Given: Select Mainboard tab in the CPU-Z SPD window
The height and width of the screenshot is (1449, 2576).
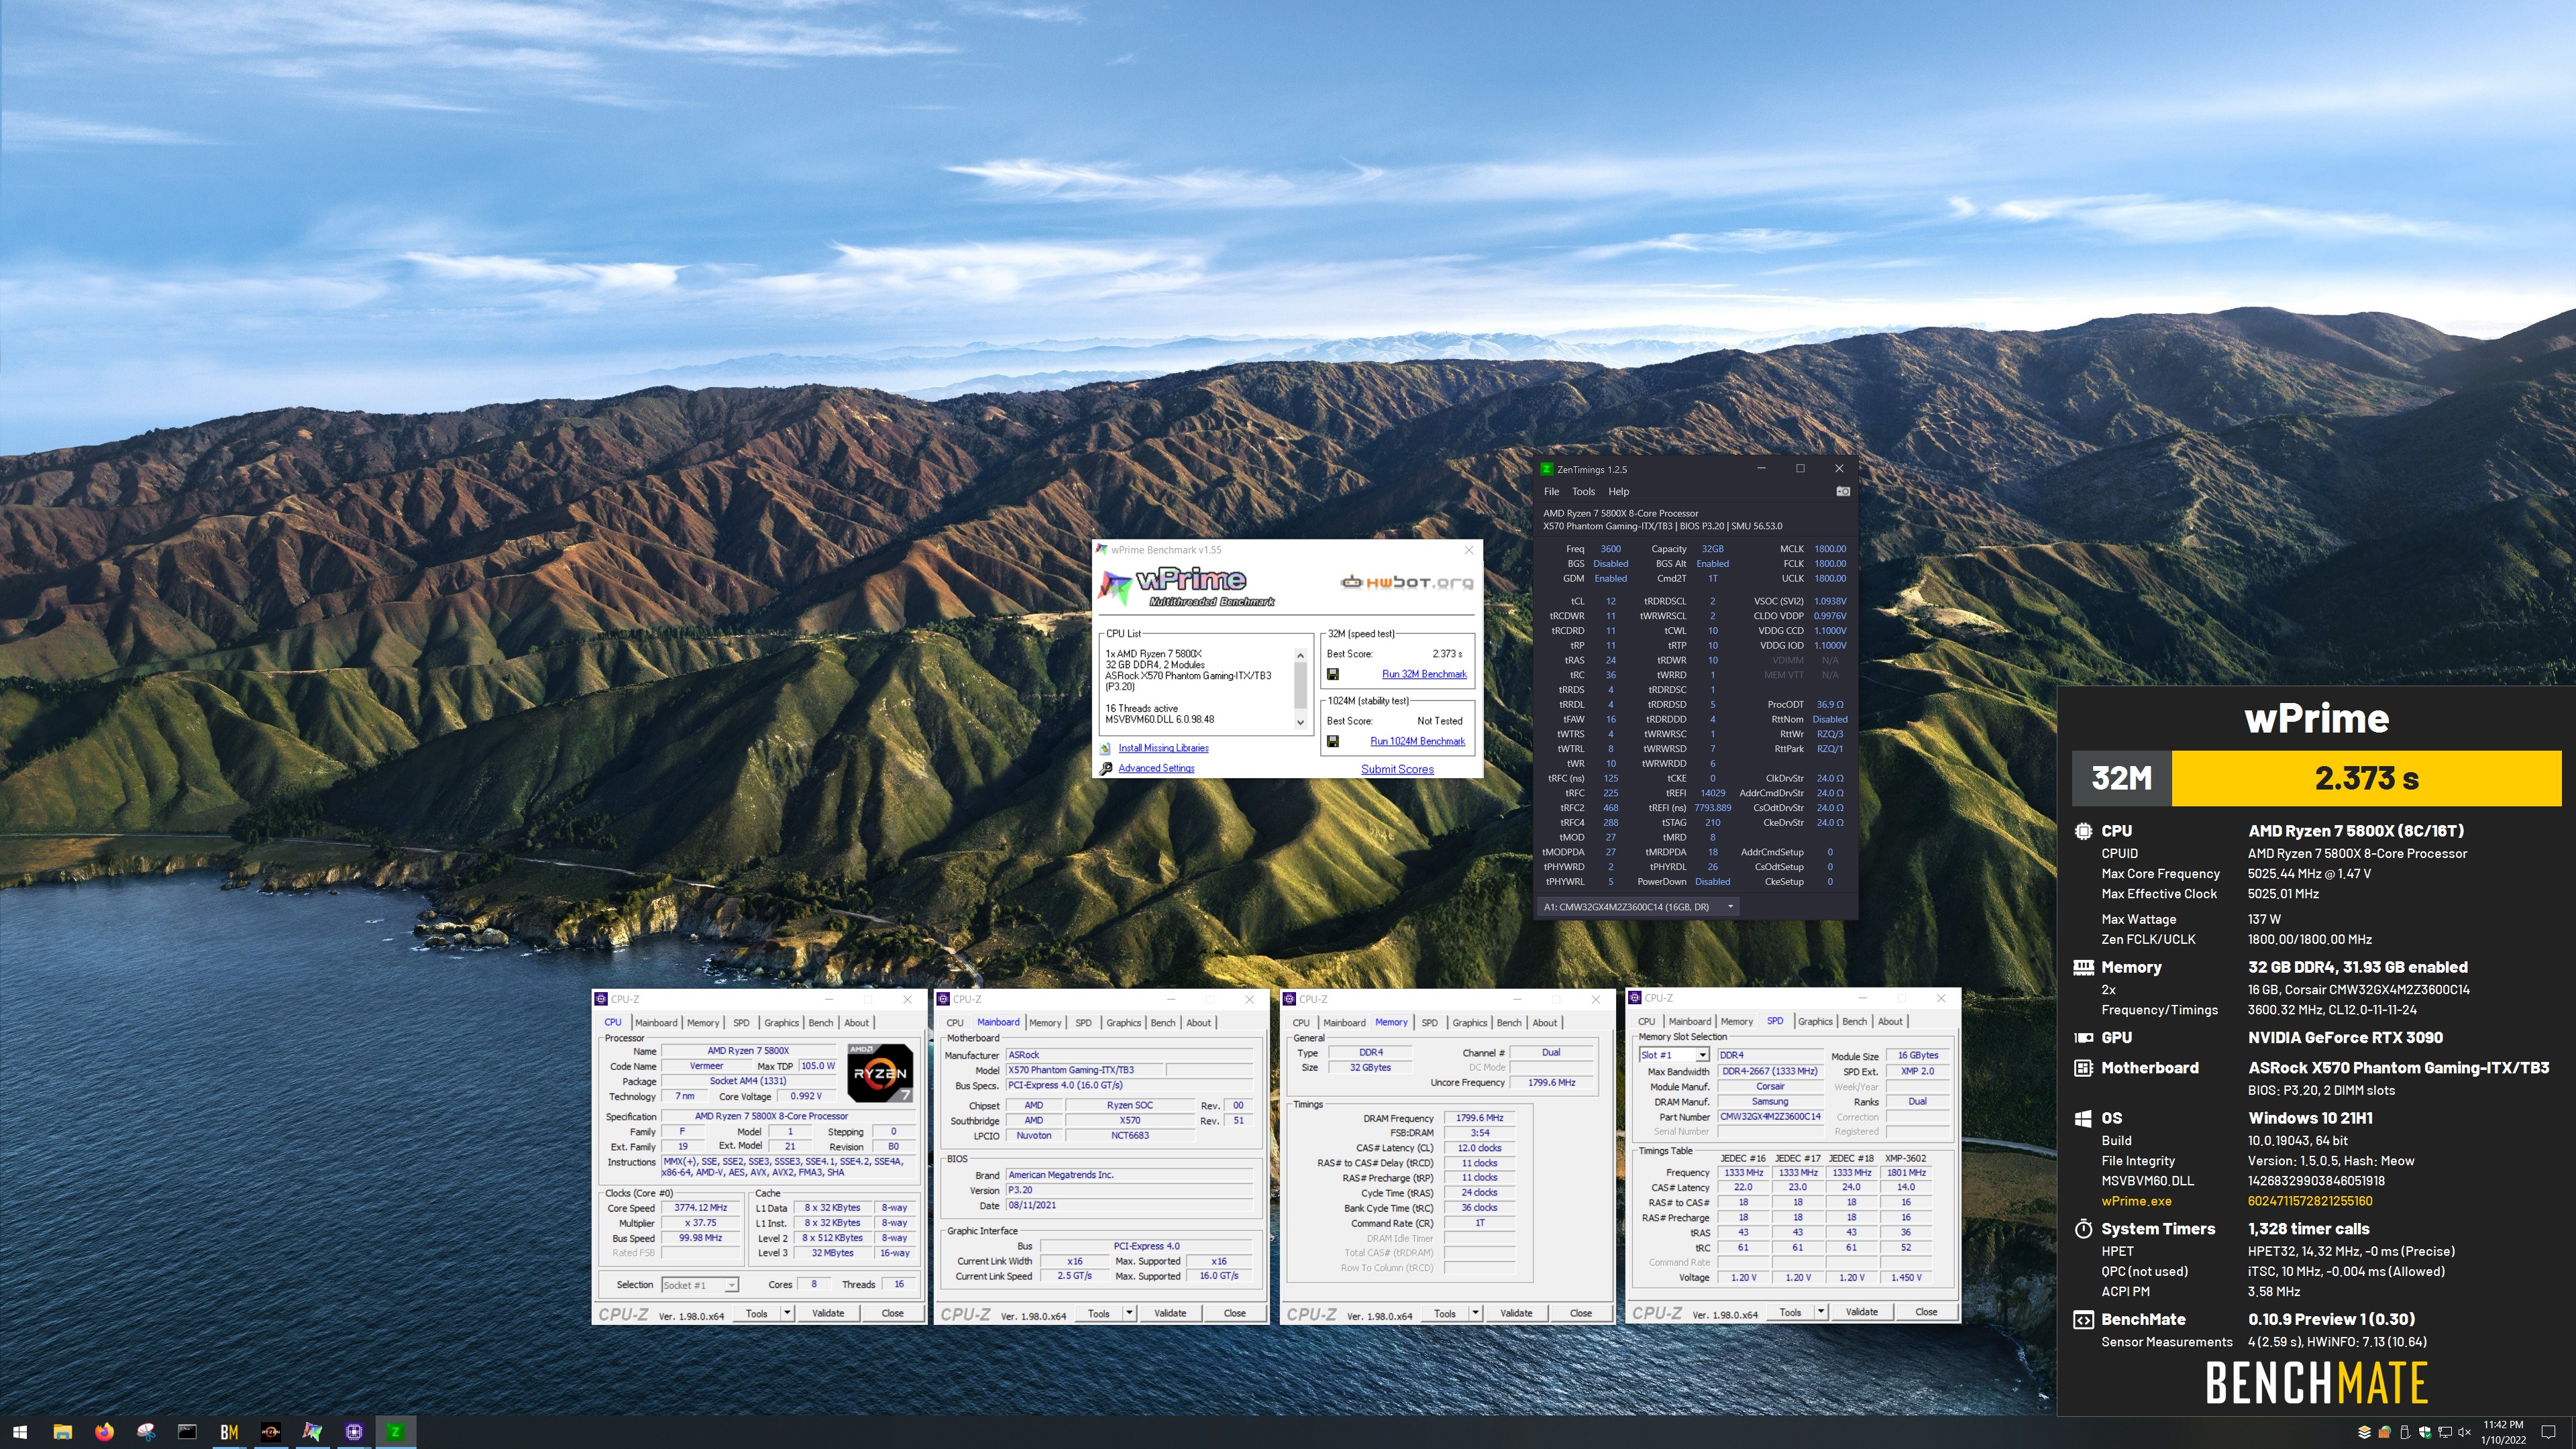Looking at the screenshot, I should (x=1689, y=1022).
